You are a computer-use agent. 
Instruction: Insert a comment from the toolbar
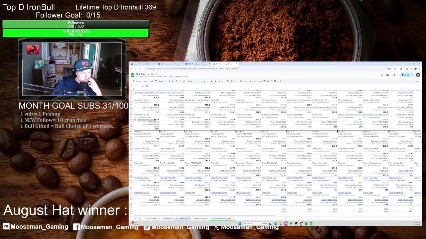coord(264,81)
